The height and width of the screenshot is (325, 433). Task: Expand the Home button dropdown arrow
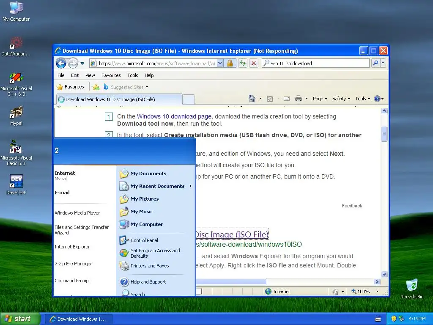click(260, 99)
